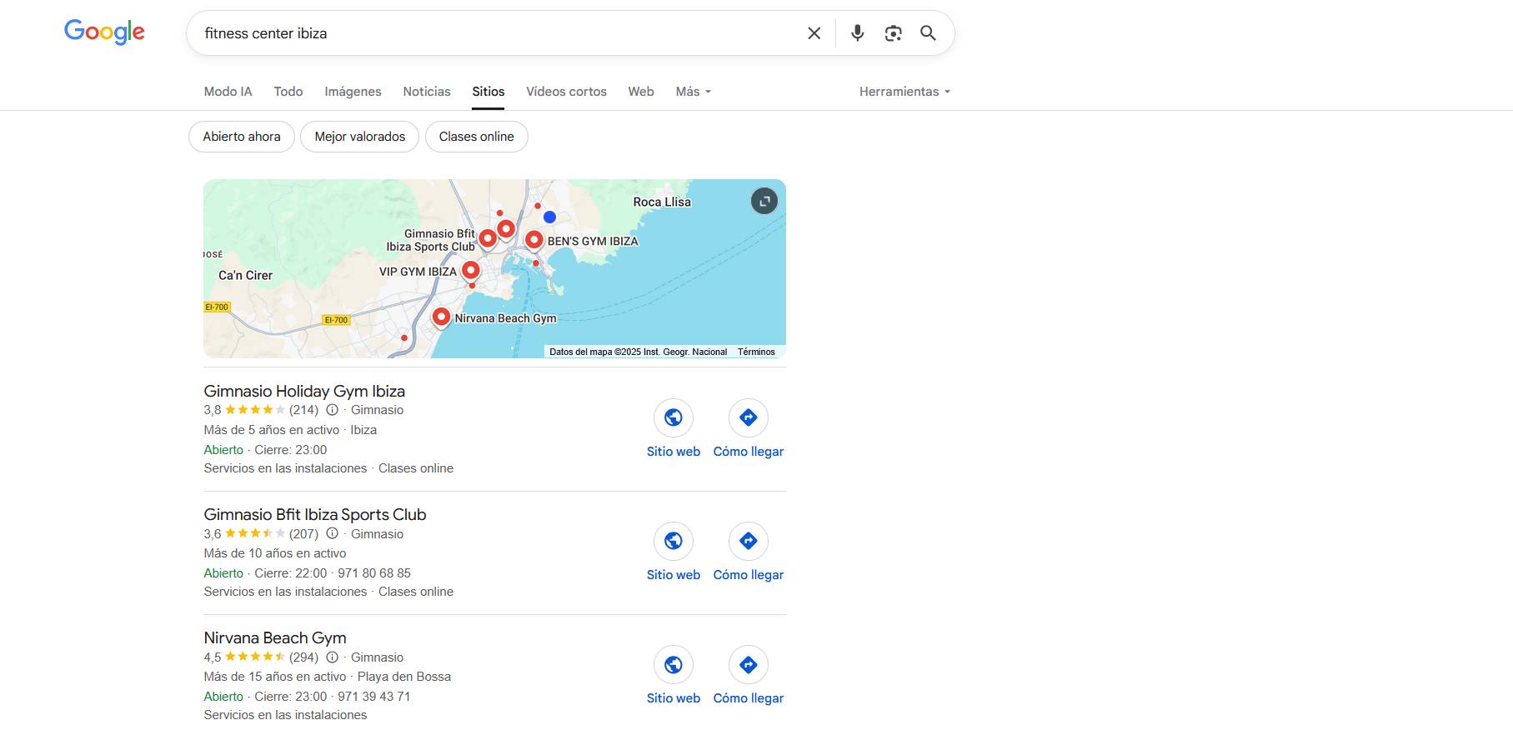Screen dimensions: 1513x735
Task: Expand the "Más" dropdown menu
Action: point(693,92)
